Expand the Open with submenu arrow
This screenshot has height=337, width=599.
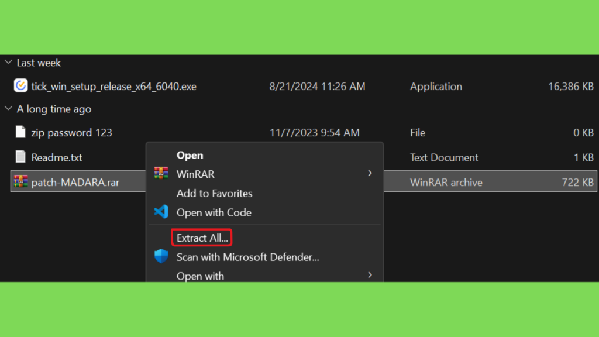point(370,275)
